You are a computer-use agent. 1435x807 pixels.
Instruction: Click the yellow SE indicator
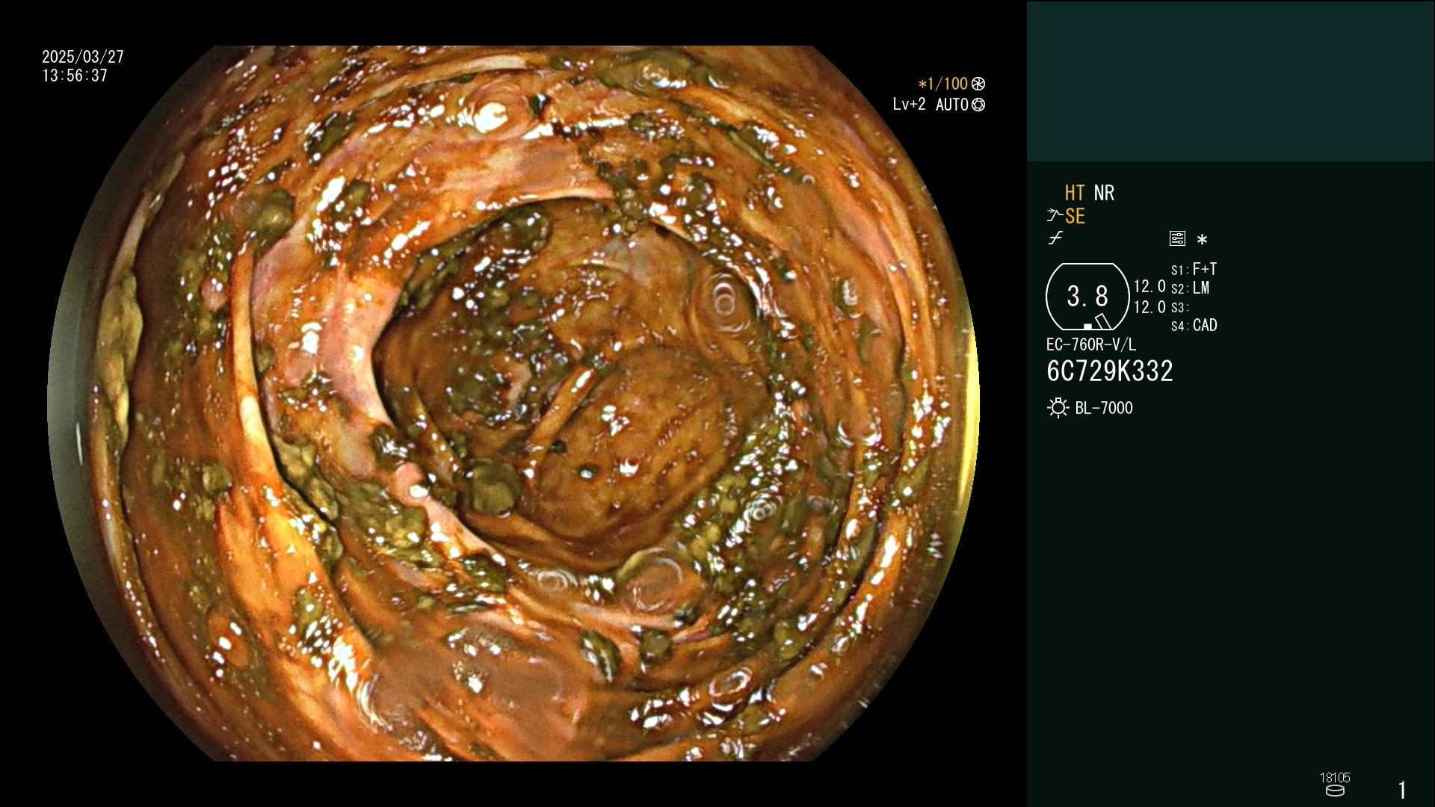(x=1075, y=216)
